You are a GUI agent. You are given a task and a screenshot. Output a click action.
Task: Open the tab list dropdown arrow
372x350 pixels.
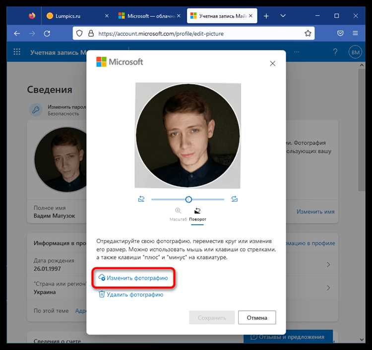tap(283, 16)
